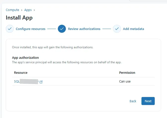Click the Configure resources checkmark circle

tap(10, 29)
